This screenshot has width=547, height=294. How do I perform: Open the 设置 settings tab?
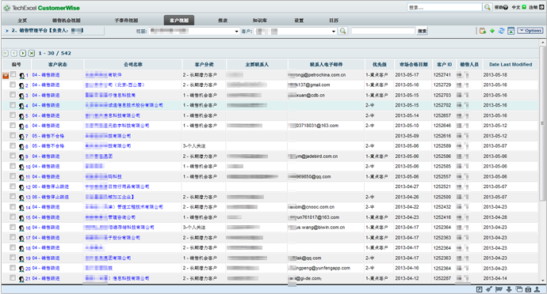299,21
